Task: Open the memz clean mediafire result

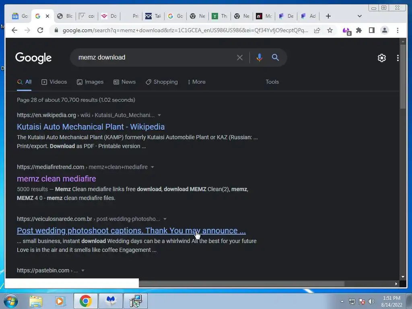Action: click(56, 179)
